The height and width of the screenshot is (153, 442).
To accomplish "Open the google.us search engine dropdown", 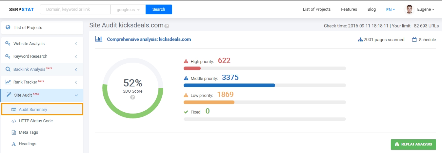I will click(x=128, y=9).
